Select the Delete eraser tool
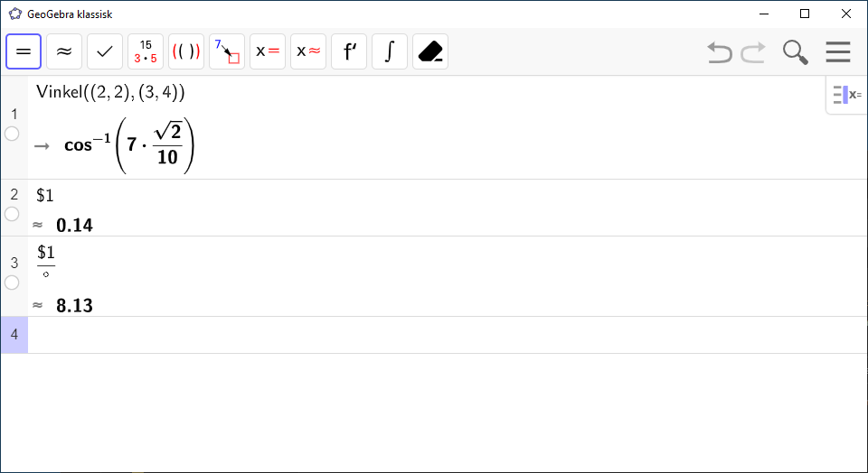Viewport: 868px width, 473px height. 430,51
